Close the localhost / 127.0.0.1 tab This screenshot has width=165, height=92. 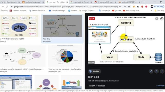(139, 2)
